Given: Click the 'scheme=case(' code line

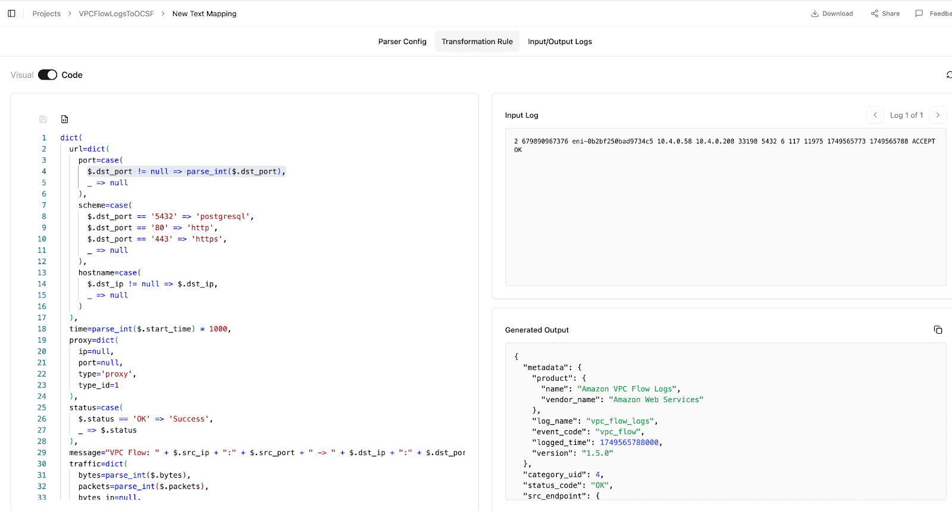Looking at the screenshot, I should [x=105, y=205].
